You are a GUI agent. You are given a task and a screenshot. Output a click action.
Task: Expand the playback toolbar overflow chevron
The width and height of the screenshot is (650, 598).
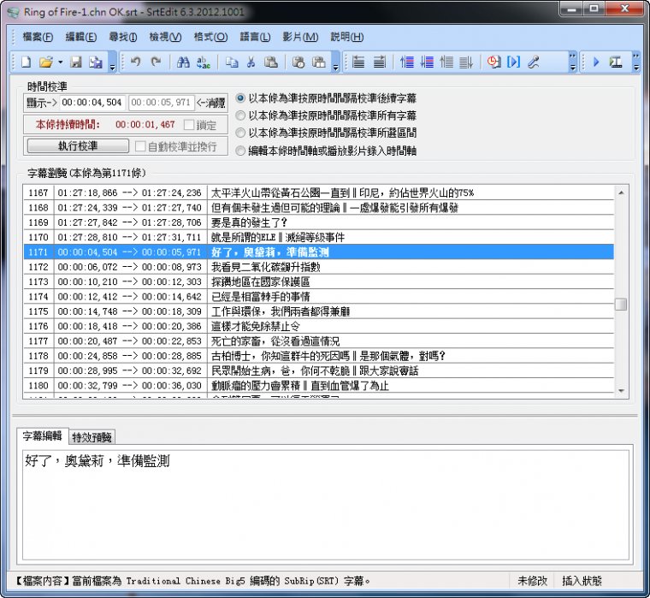point(636,62)
